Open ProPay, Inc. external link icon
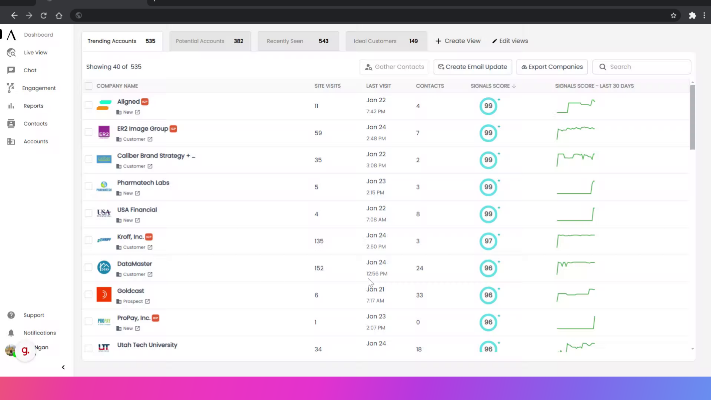Screen dimensions: 711x400 click(x=137, y=329)
